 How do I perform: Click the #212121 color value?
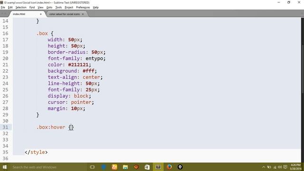coord(78,65)
